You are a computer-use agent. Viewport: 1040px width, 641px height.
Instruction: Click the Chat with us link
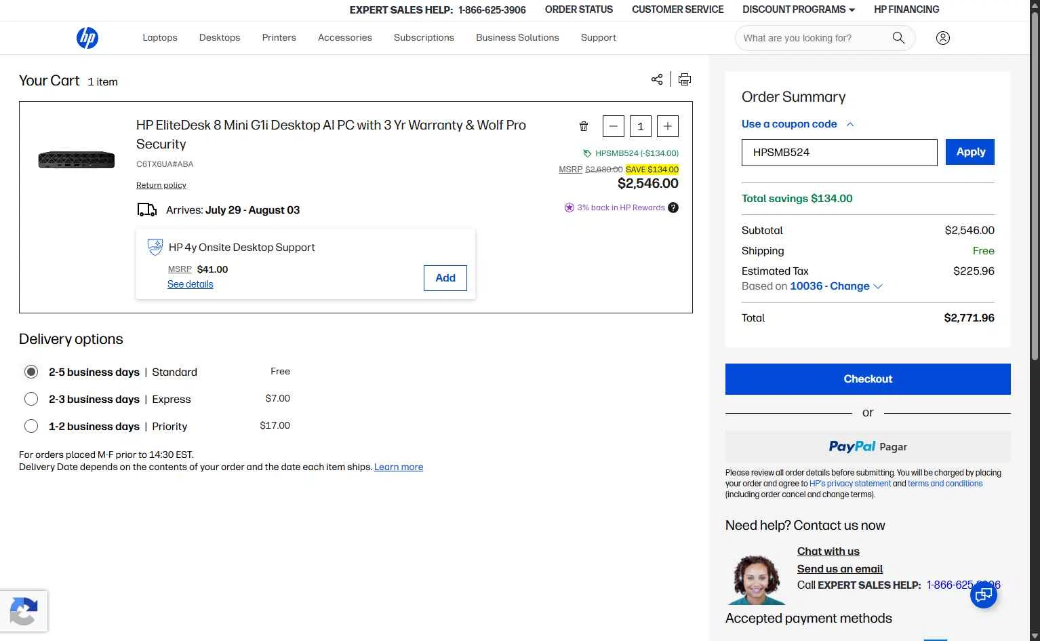[x=828, y=551]
